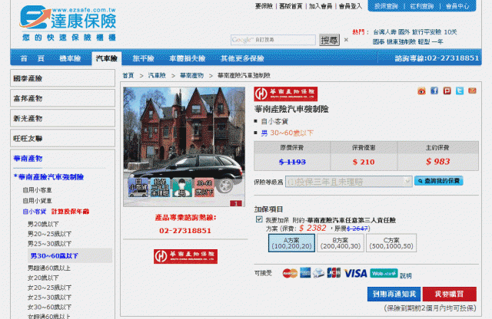Expand 富邦產物 in the sidebar
This screenshot has height=319, width=492.
pyautogui.click(x=62, y=98)
